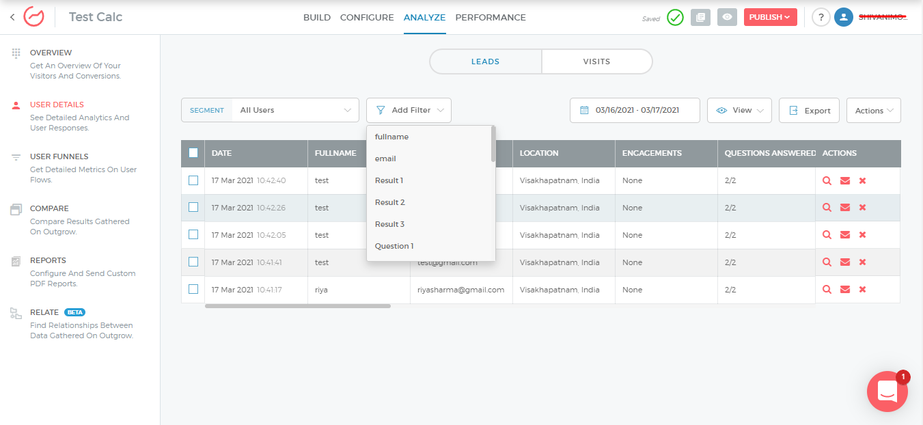Delete the 10:42:40 lead row
The width and height of the screenshot is (923, 425).
click(x=862, y=180)
